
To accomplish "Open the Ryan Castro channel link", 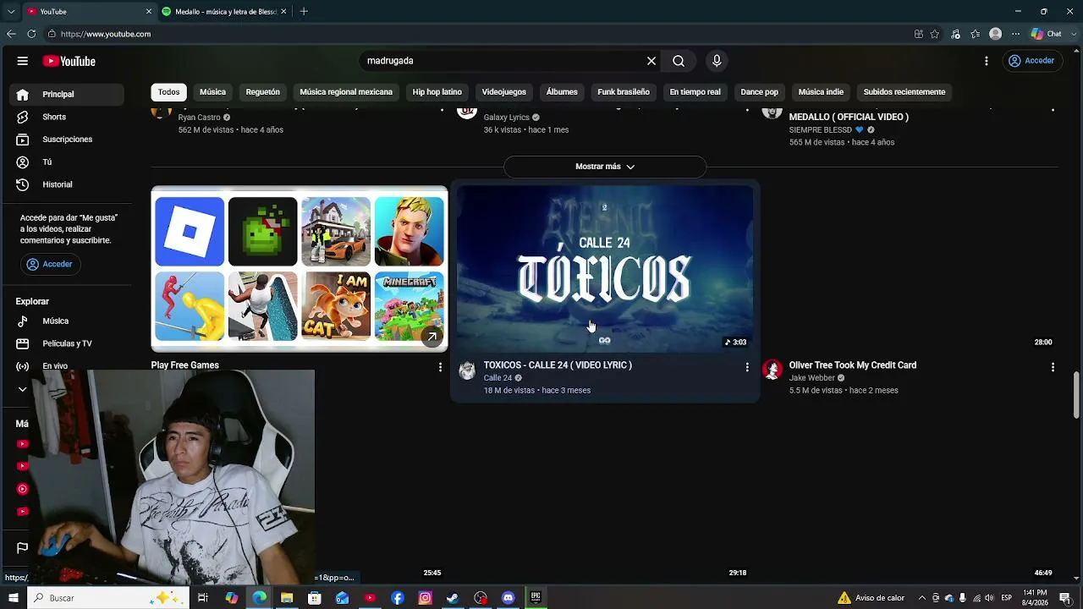I will coord(200,118).
